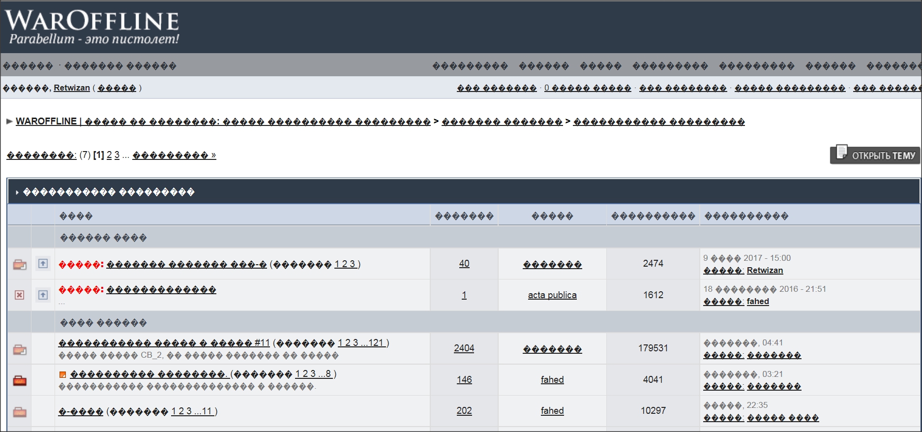Open page 8 of the 146-reply topic

(x=328, y=374)
